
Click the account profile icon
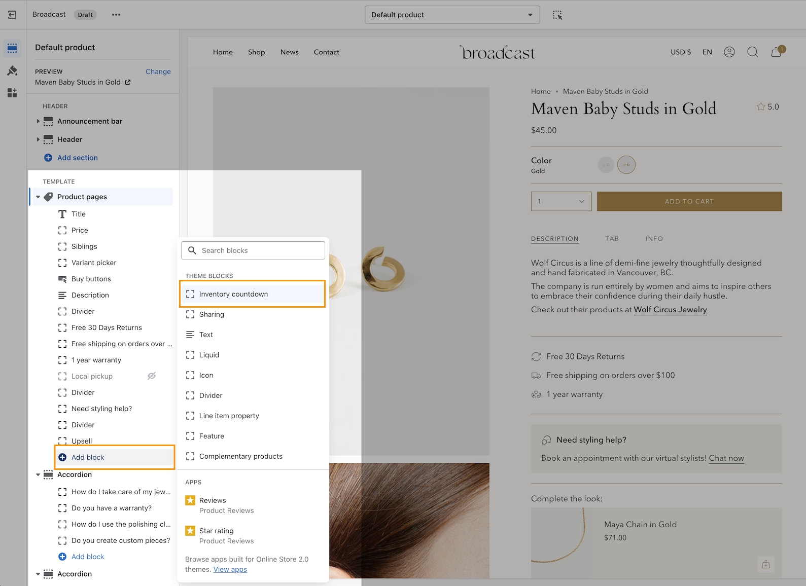(x=729, y=52)
